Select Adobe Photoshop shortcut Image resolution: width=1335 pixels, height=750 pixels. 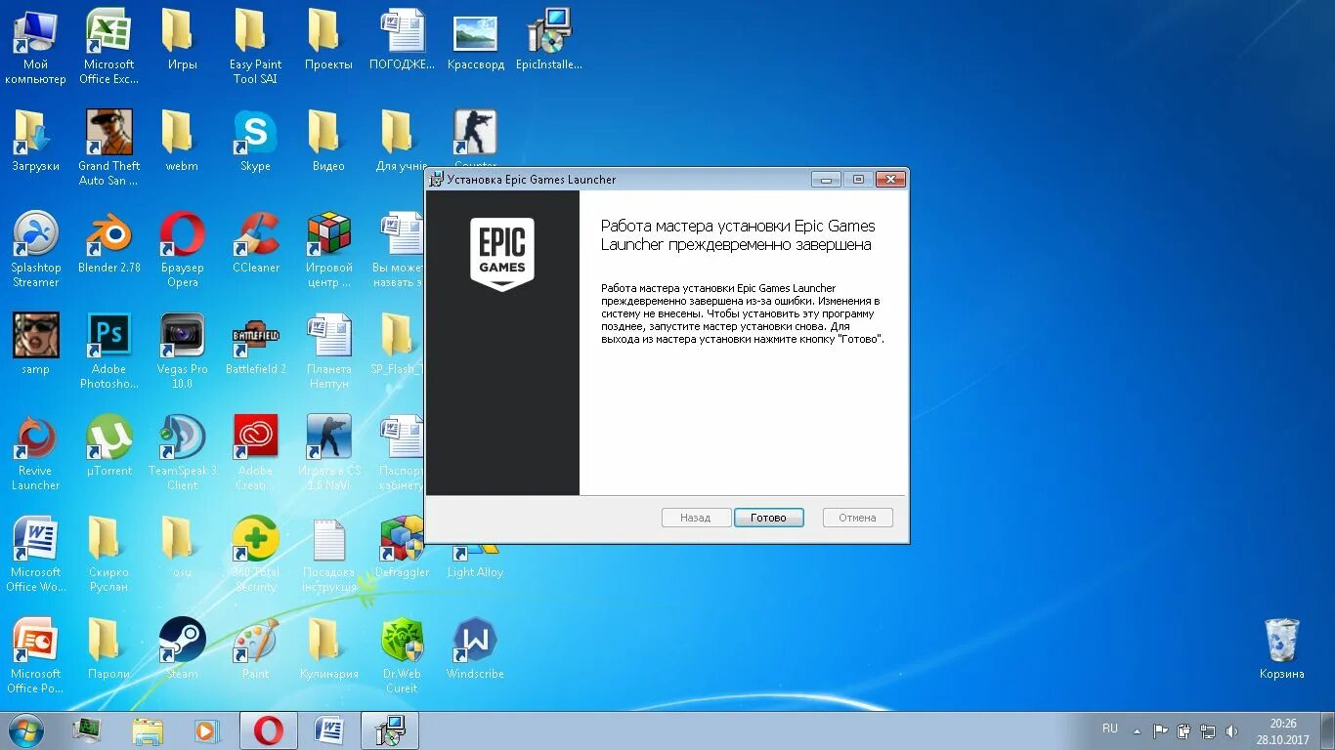[x=108, y=351]
